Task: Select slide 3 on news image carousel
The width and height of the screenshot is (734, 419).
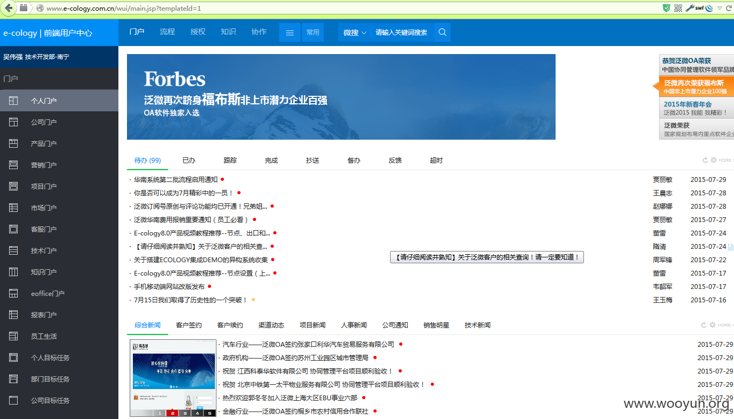Action: pos(184,413)
